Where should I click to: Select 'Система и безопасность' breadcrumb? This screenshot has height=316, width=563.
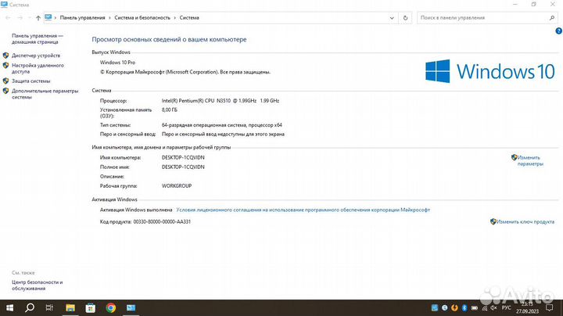(x=142, y=17)
